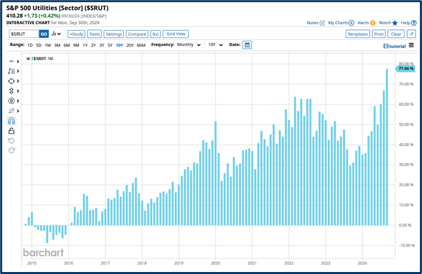Click the redo arrow in left toolbar
Viewport: 422px width, 274px height.
[x=11, y=151]
